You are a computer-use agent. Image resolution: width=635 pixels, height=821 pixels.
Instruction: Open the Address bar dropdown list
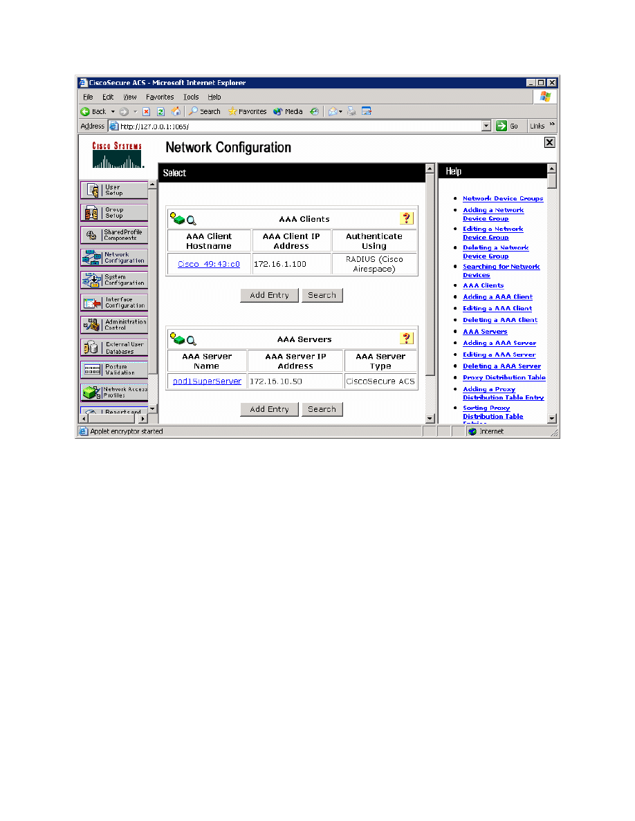486,126
